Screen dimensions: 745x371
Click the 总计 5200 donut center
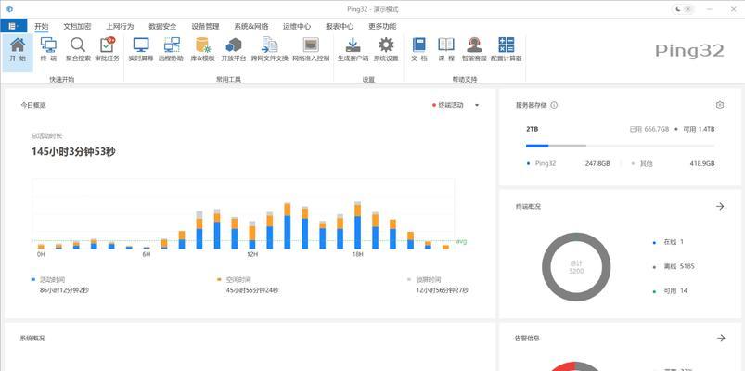(x=576, y=267)
